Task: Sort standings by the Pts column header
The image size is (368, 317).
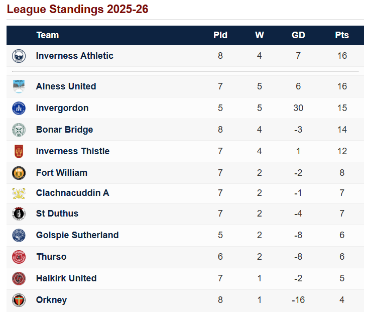Action: pos(342,35)
